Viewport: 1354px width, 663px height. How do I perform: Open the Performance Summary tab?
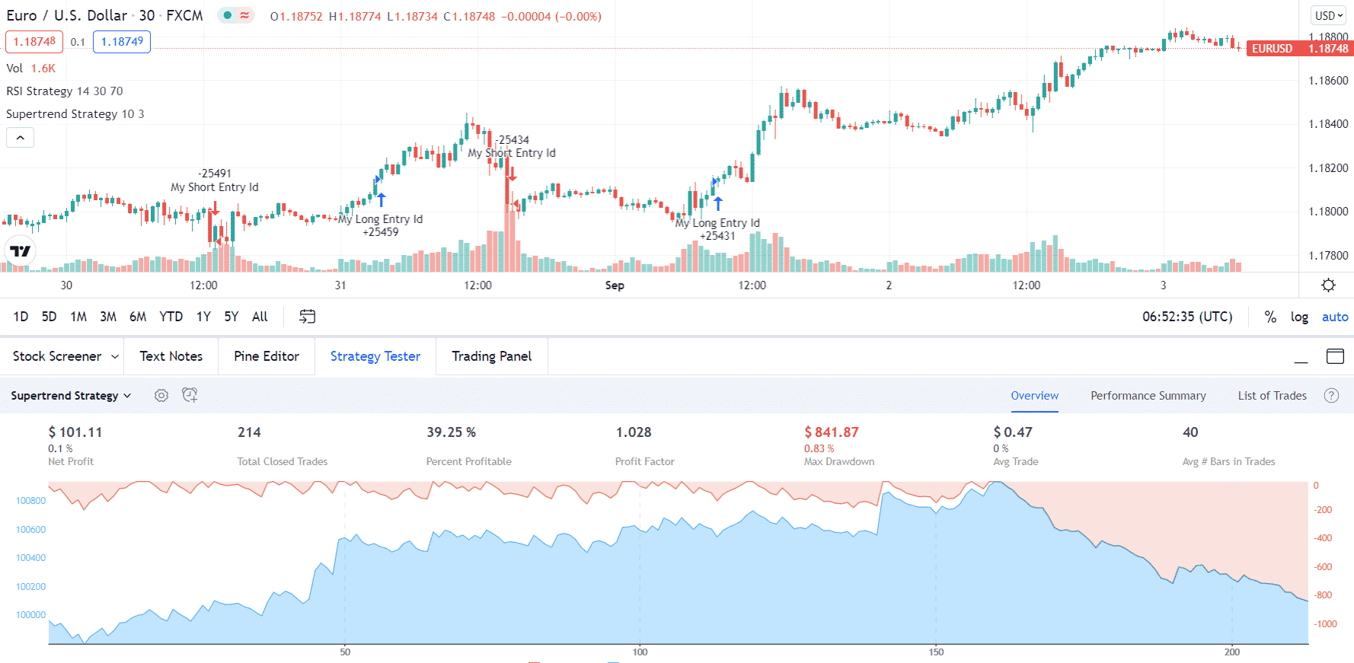(1148, 396)
